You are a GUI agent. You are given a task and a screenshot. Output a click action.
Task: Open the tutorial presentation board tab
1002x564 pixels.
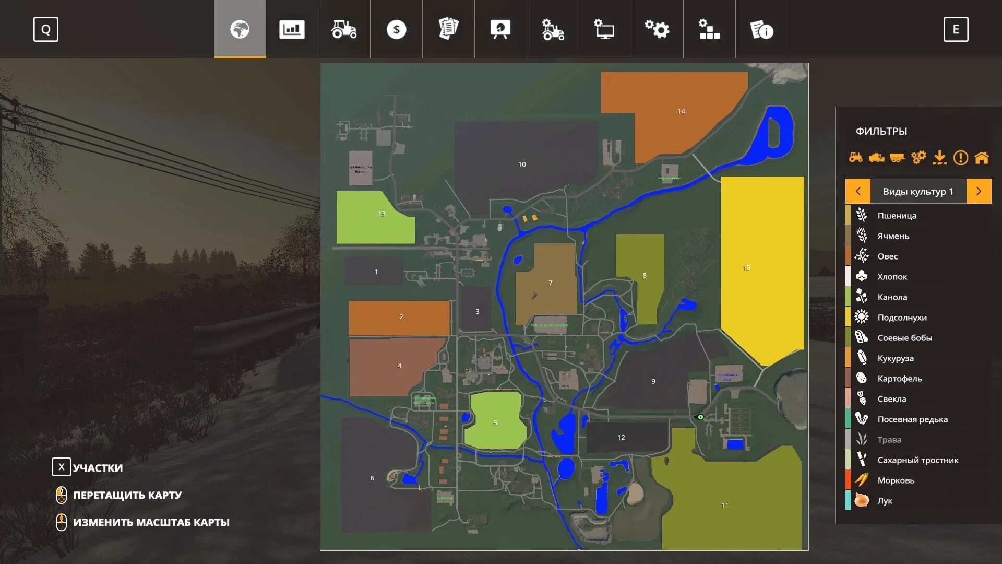pos(500,29)
